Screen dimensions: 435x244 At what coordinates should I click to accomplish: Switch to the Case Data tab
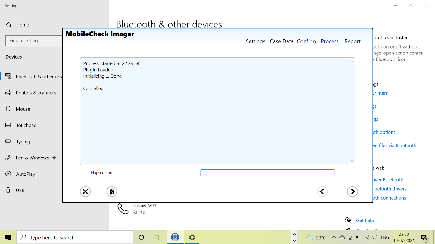coord(281,41)
